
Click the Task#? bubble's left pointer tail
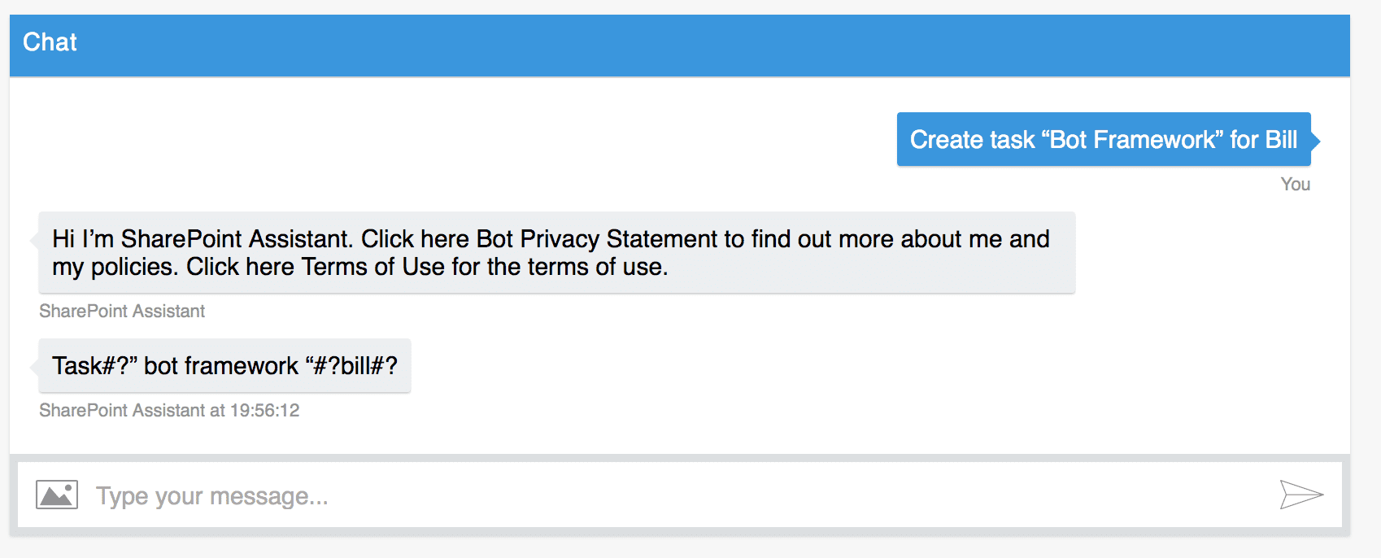34,367
